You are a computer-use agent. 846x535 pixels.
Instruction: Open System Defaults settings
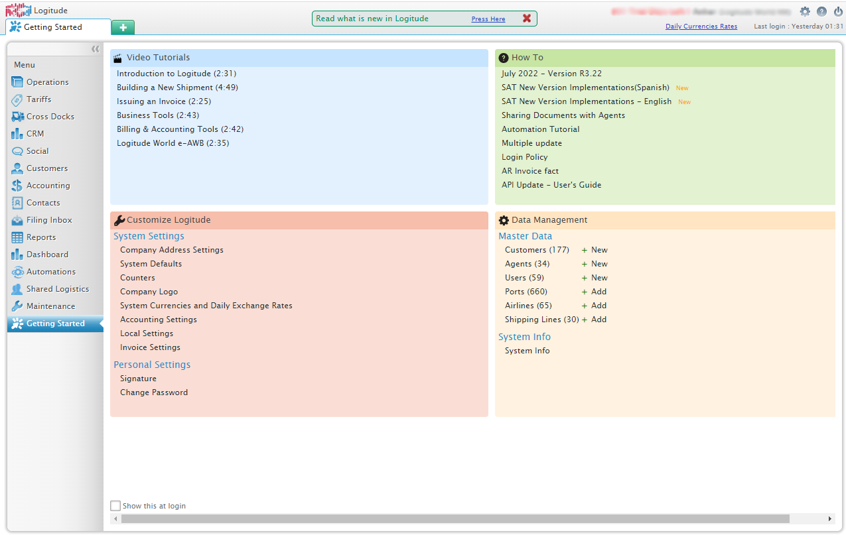(151, 264)
